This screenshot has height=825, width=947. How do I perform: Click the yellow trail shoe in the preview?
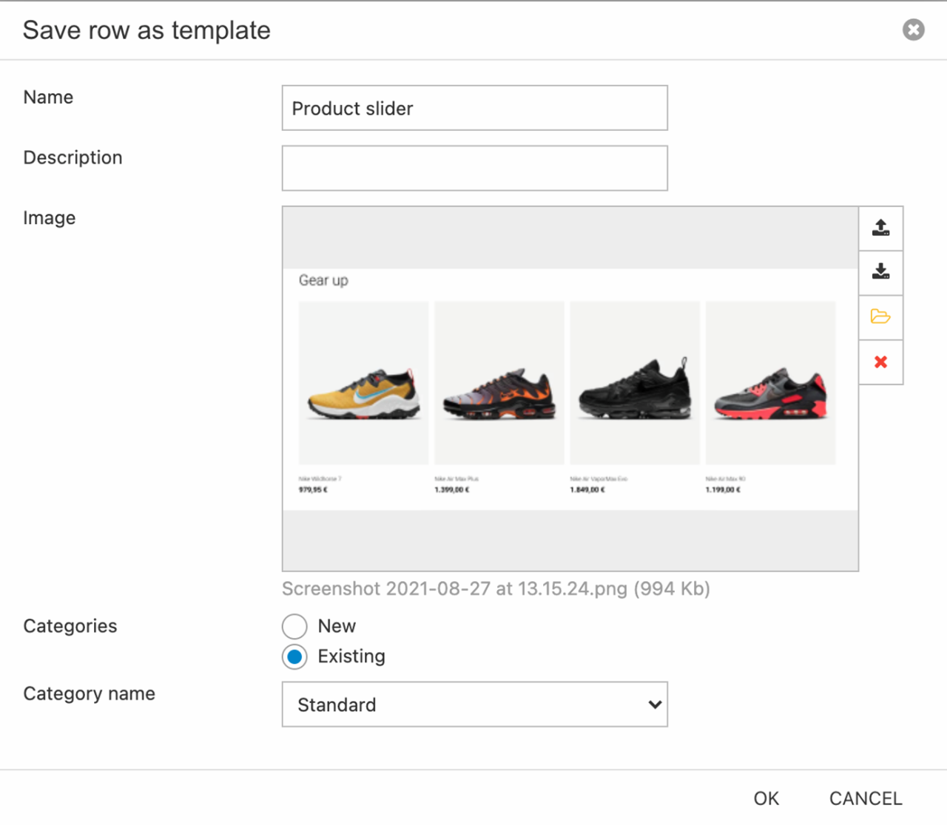click(x=363, y=394)
